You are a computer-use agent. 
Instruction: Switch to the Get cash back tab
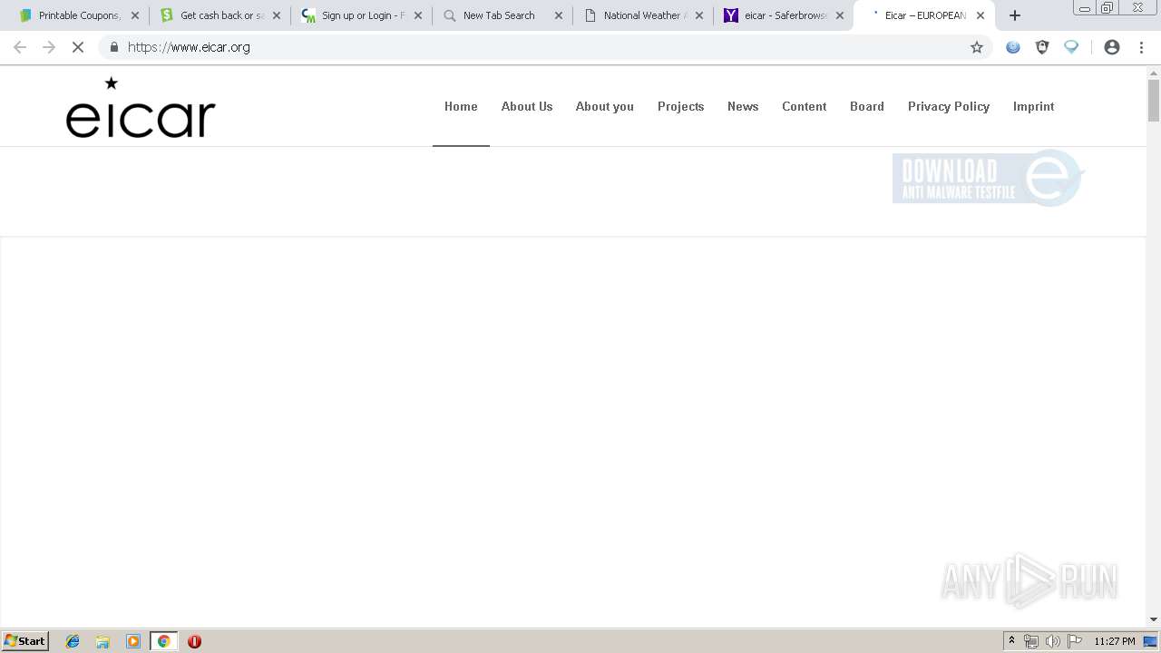[x=220, y=15]
